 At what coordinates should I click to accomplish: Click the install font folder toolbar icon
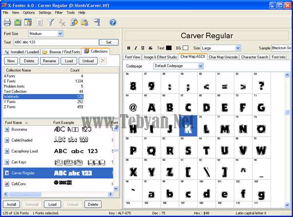click(74, 22)
